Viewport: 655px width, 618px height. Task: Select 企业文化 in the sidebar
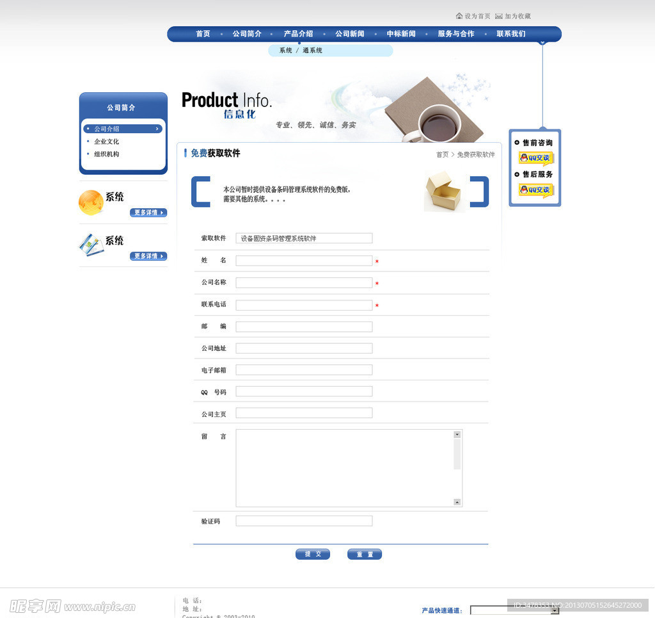point(106,142)
